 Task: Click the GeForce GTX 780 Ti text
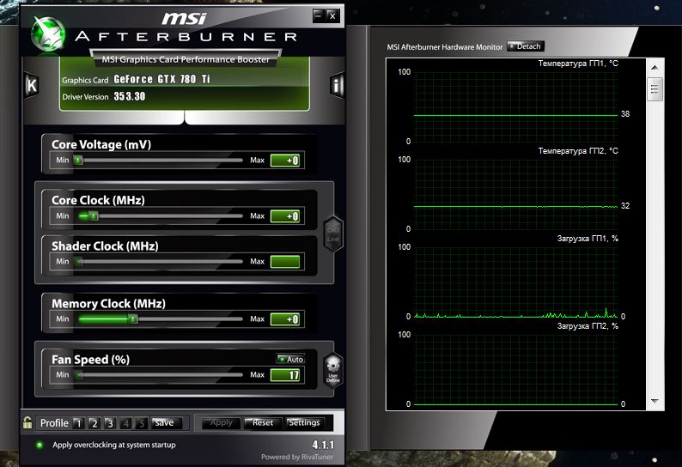pyautogui.click(x=161, y=79)
